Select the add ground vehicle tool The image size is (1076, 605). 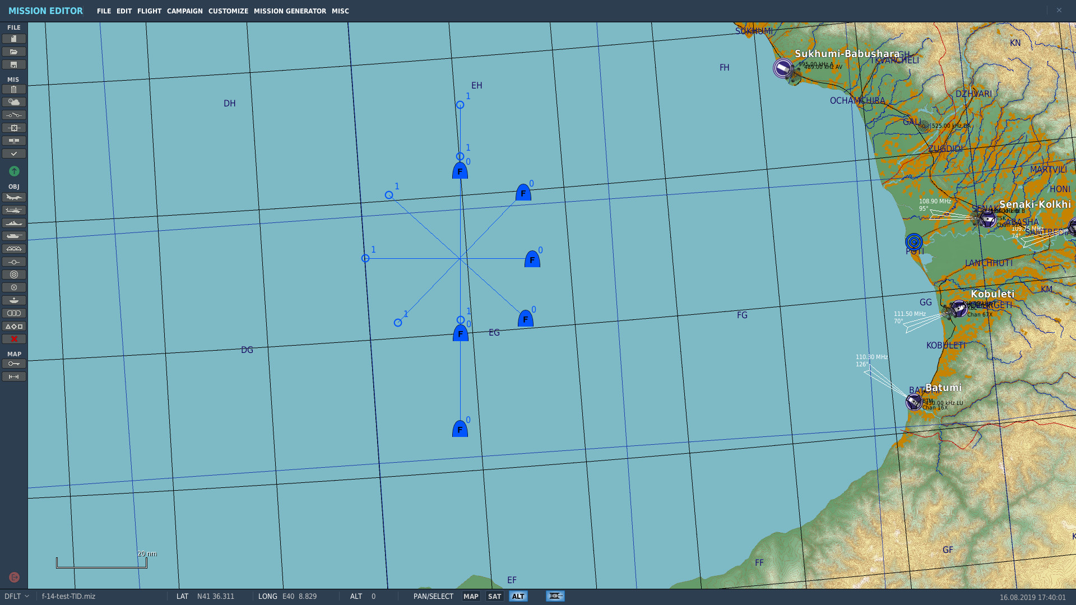14,236
